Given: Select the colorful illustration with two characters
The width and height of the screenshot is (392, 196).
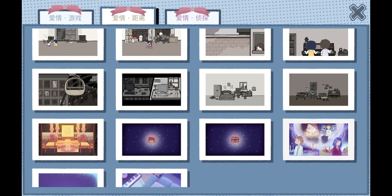Looking at the screenshot, I should pyautogui.click(x=319, y=139).
